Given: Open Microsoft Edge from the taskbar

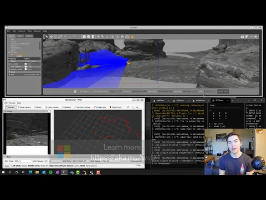Looking at the screenshot, I should pos(30,172).
